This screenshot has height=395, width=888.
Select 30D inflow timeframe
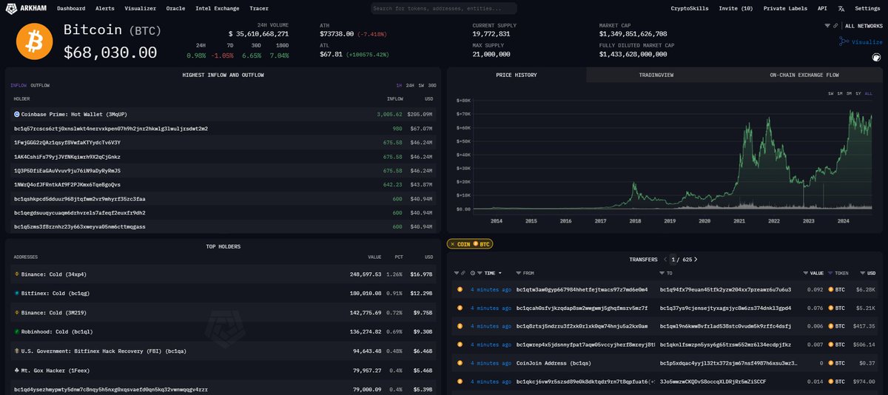pos(432,85)
